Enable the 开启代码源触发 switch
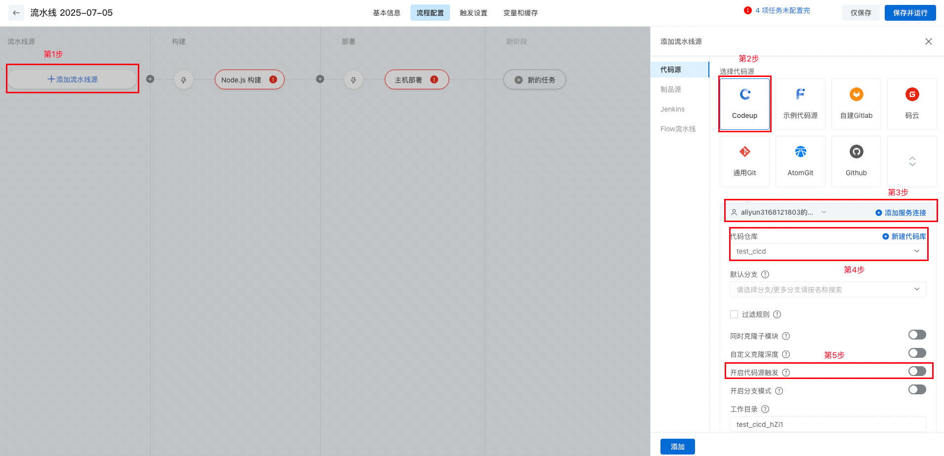944x456 pixels. pos(917,371)
